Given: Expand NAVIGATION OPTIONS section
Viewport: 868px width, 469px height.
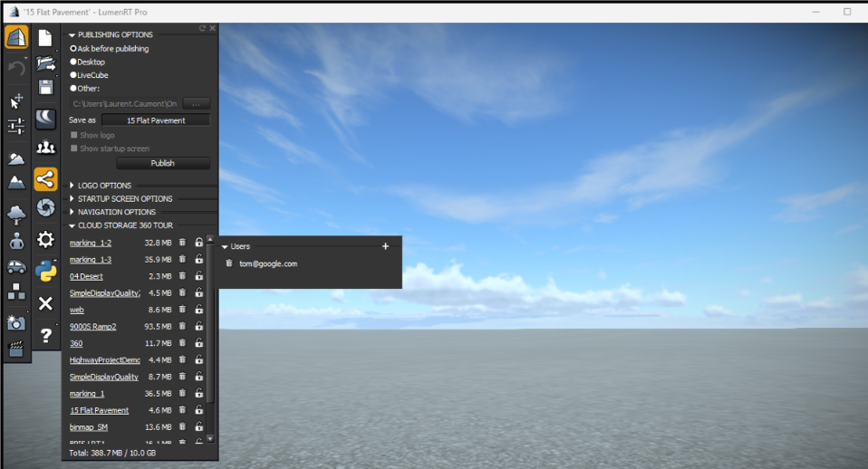Looking at the screenshot, I should pos(72,212).
